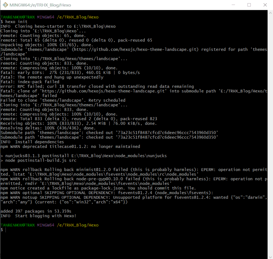Click 'INFO Start blogging with Hexo!' line

click(38, 216)
